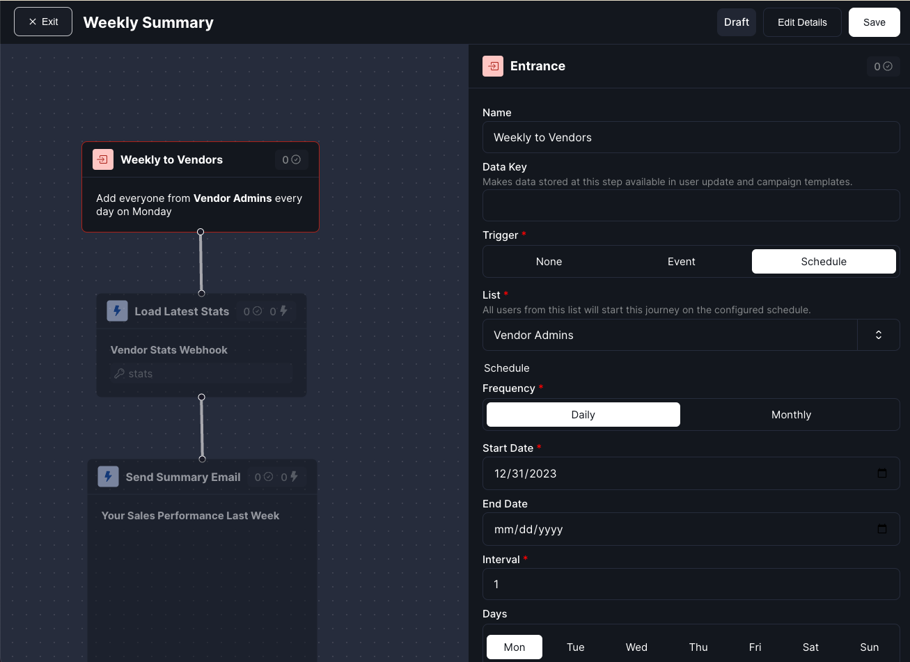Click the Entrance icon in the panel header

tap(493, 66)
